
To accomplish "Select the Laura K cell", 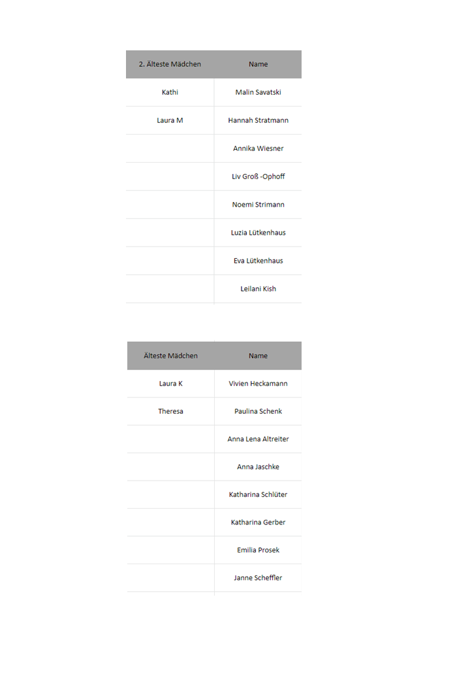I will pyautogui.click(x=170, y=383).
